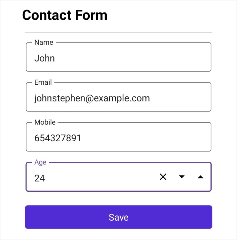Clear the Age field with the X icon
This screenshot has height=240, width=237.
pos(163,177)
